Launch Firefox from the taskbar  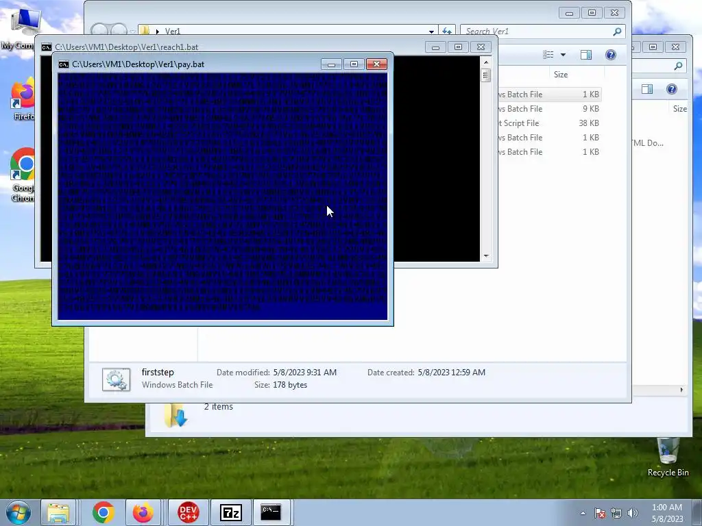tap(143, 512)
